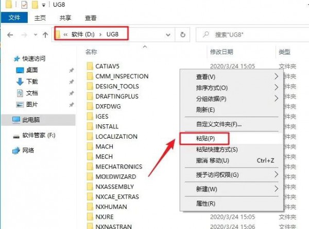This screenshot has width=309, height=229.
Task: Sort by 名称 column header
Action: tap(91, 52)
